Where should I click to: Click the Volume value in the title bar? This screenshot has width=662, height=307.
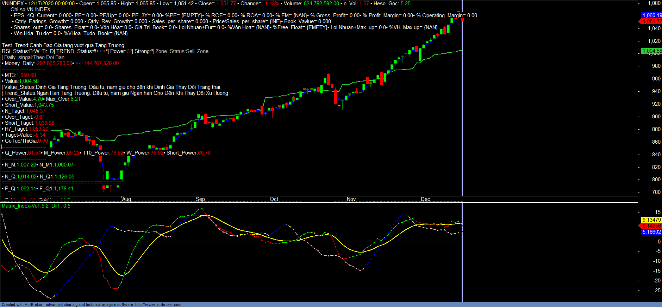click(x=321, y=4)
